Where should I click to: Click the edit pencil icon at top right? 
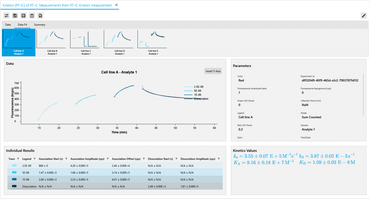pyautogui.click(x=364, y=16)
